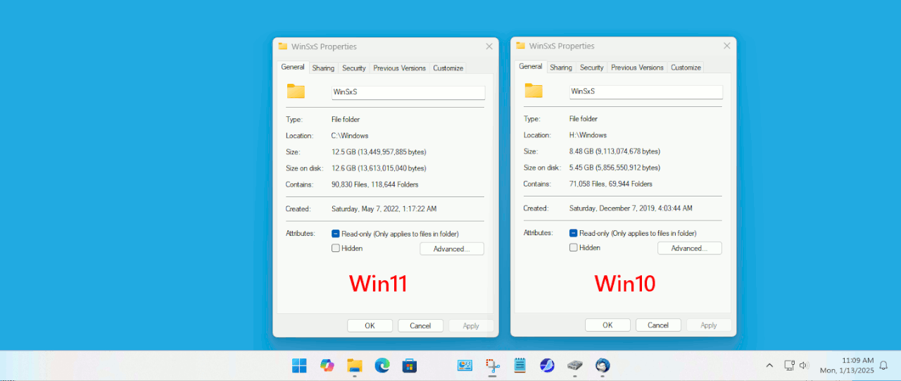Click the size value 12.5 GB (13,449,957,885 bytes)
Viewport: 901px width, 381px height.
(x=379, y=152)
